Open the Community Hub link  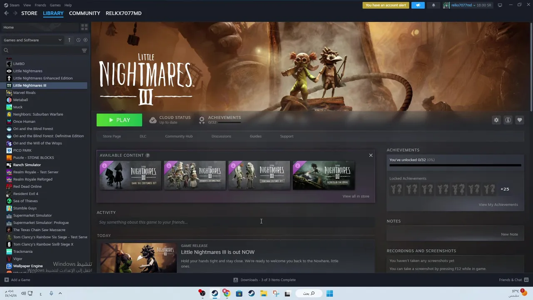[179, 136]
